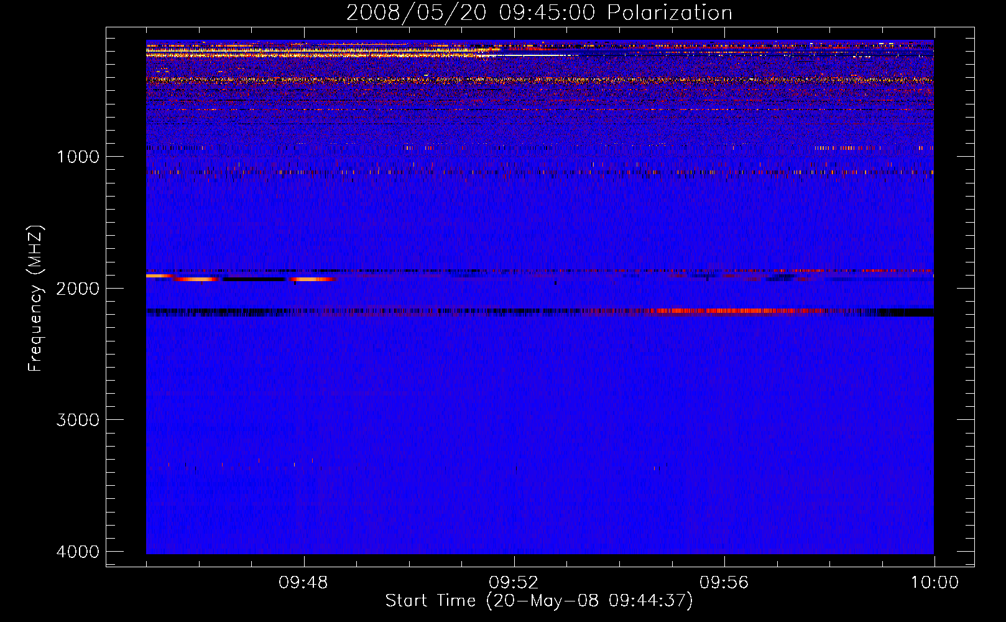The width and height of the screenshot is (1006, 622).
Task: Select the 'Start Time (20-May-08 09:44:37)' label
Action: tap(539, 601)
